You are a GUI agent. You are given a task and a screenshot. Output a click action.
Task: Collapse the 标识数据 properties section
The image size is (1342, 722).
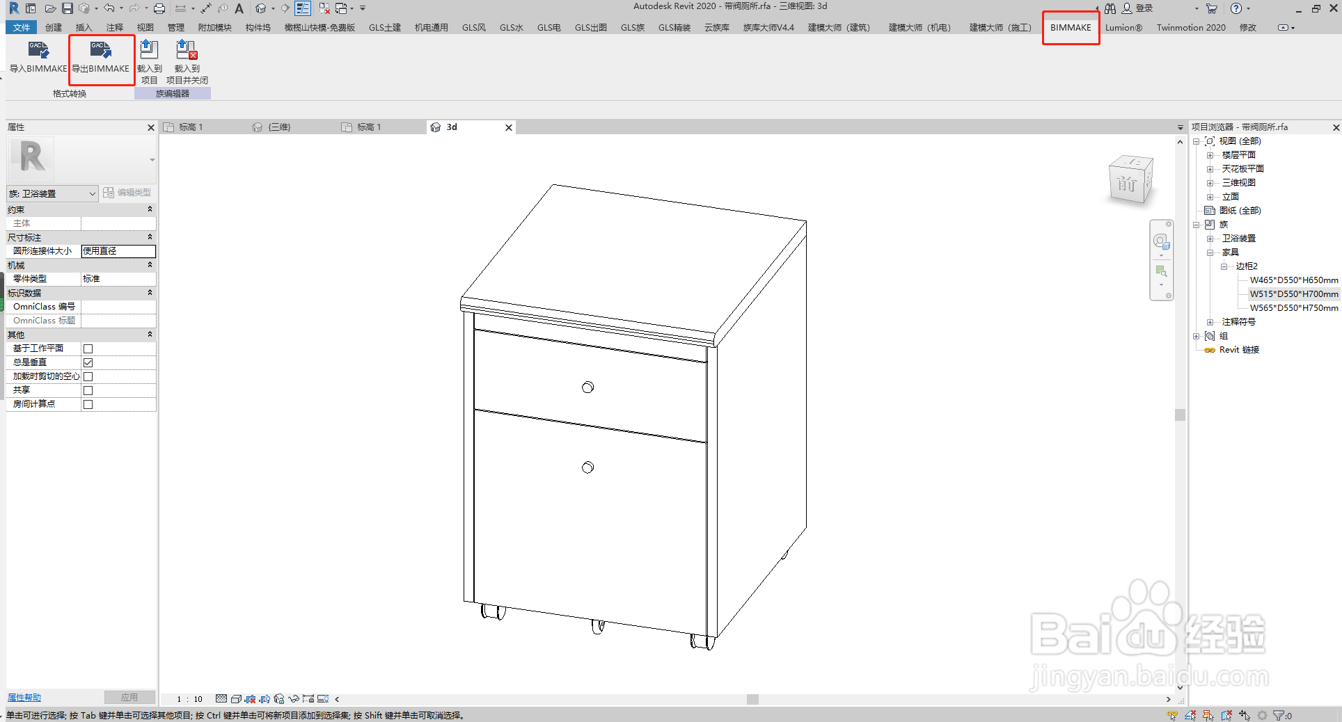coord(150,293)
